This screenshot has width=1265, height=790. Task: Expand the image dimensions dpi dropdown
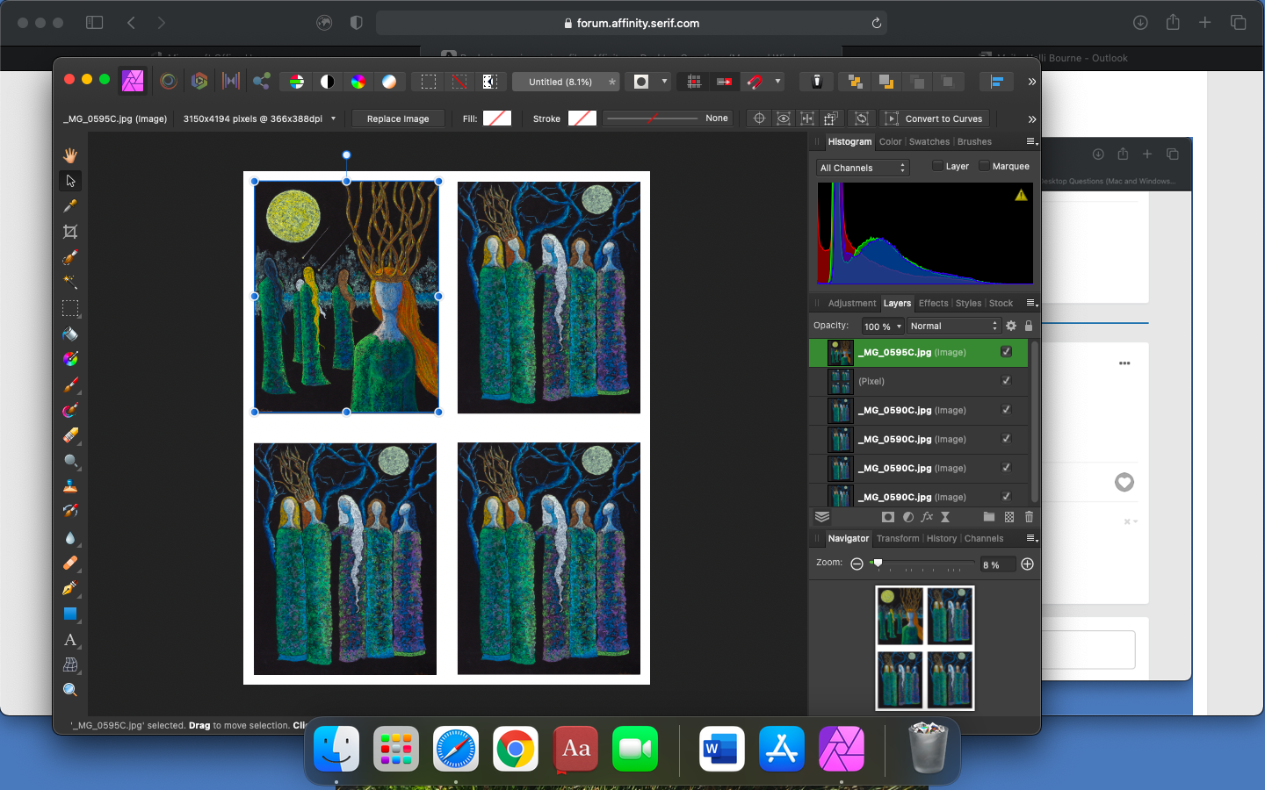[x=333, y=118]
